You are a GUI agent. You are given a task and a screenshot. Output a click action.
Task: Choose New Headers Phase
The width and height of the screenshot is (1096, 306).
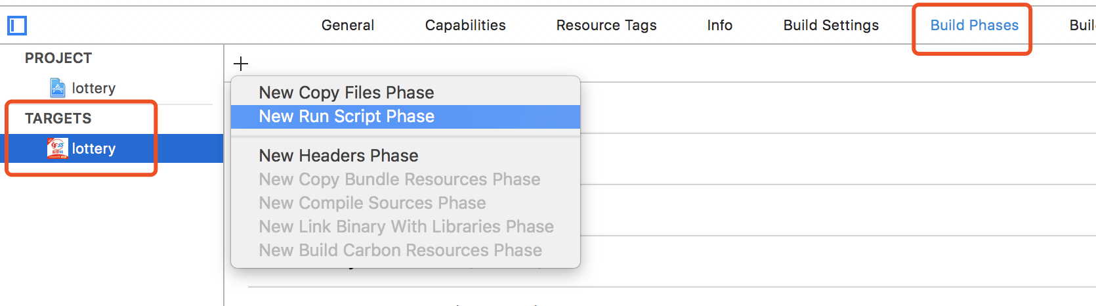[339, 156]
